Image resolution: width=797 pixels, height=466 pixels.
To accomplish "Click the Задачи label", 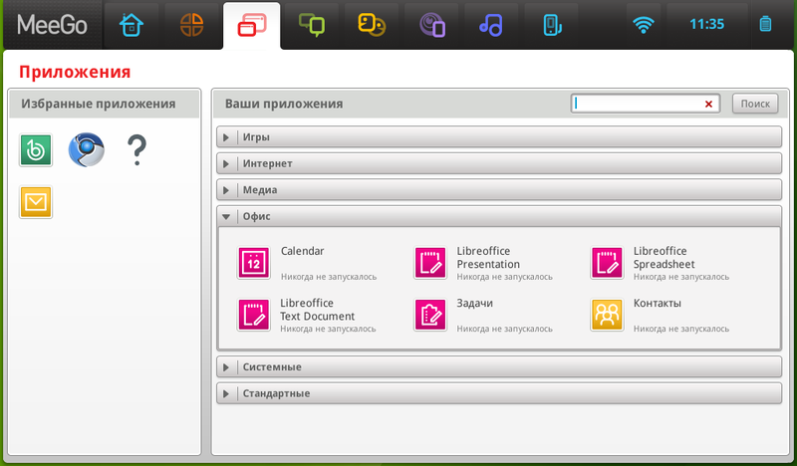I will (x=475, y=304).
